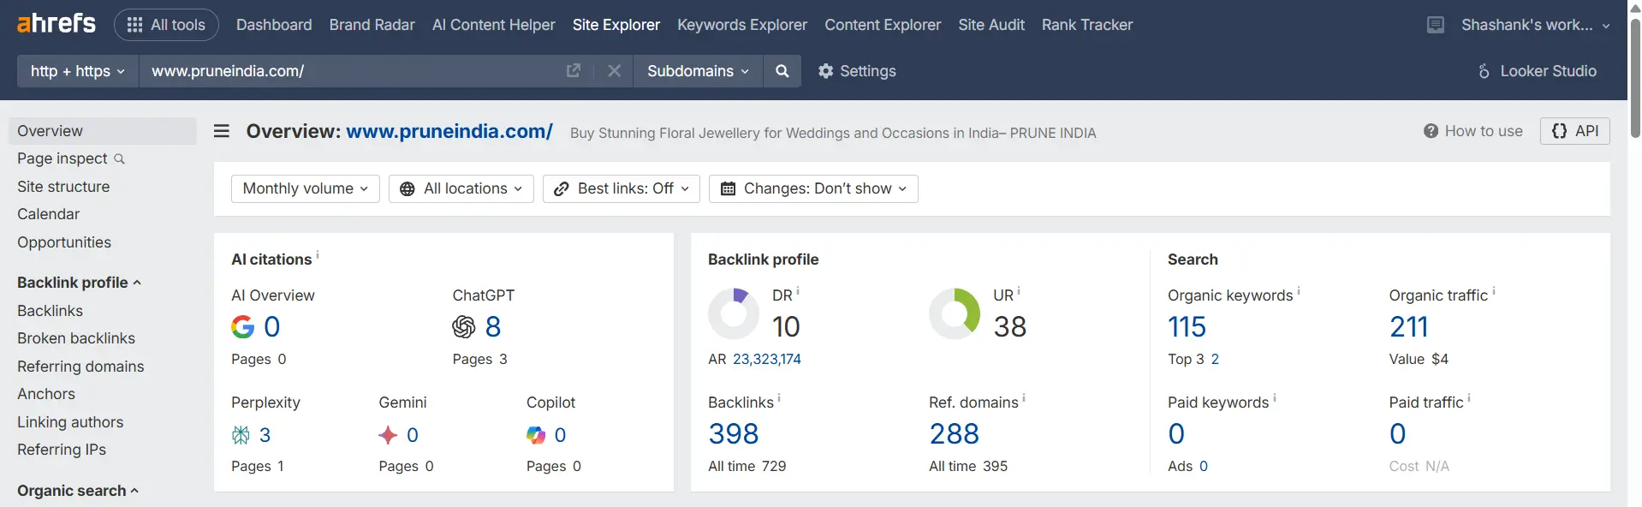Click the Organic keywords info icon
The image size is (1642, 507).
click(x=1299, y=291)
